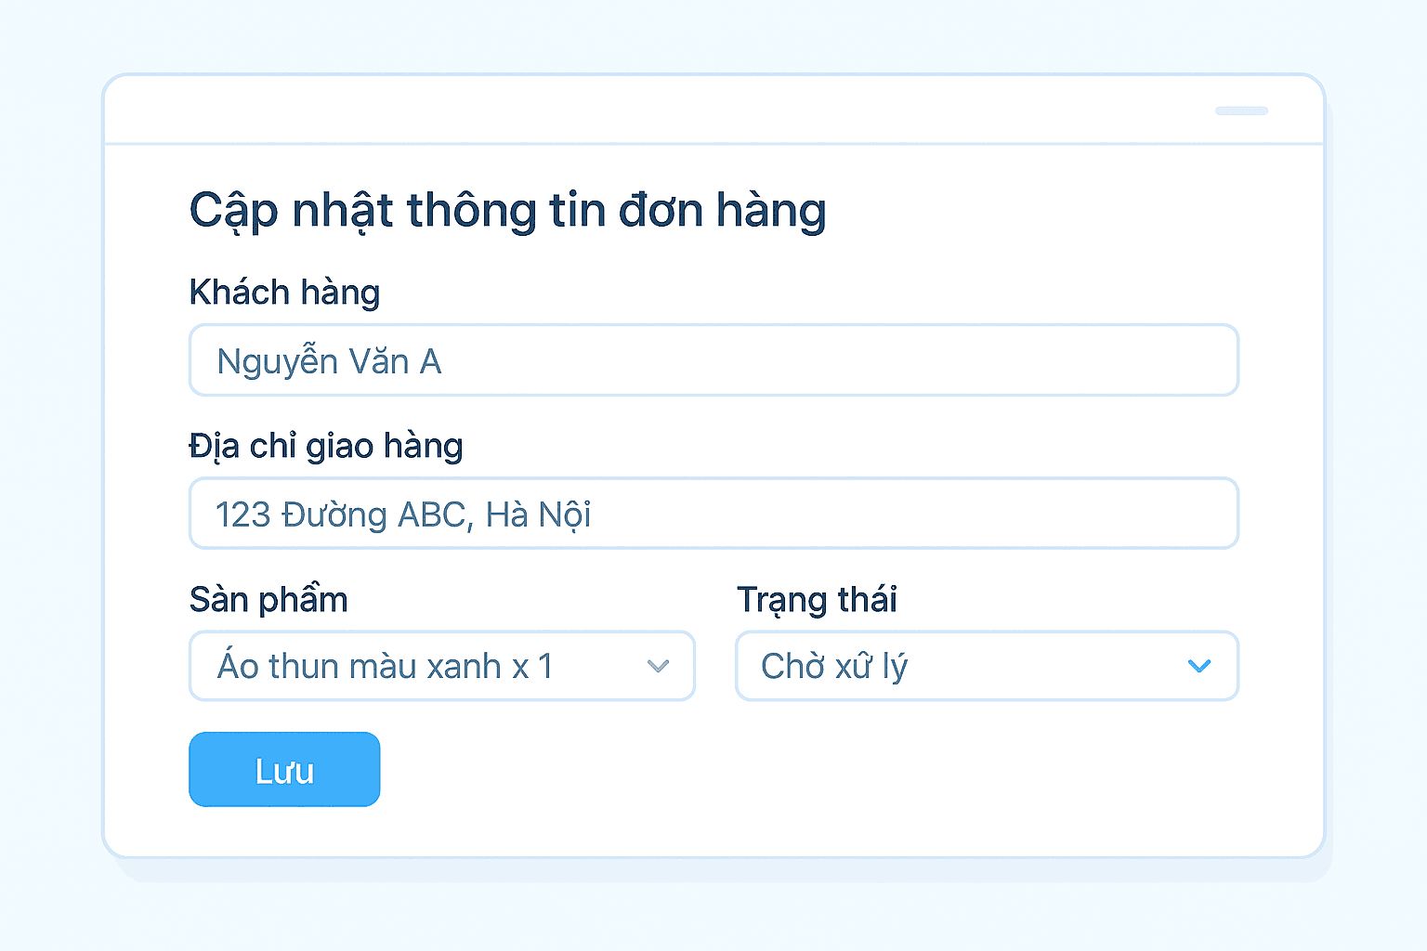The width and height of the screenshot is (1427, 951).
Task: Click the blue chevron arrow beside Chờ xử lý
Action: click(x=1199, y=666)
